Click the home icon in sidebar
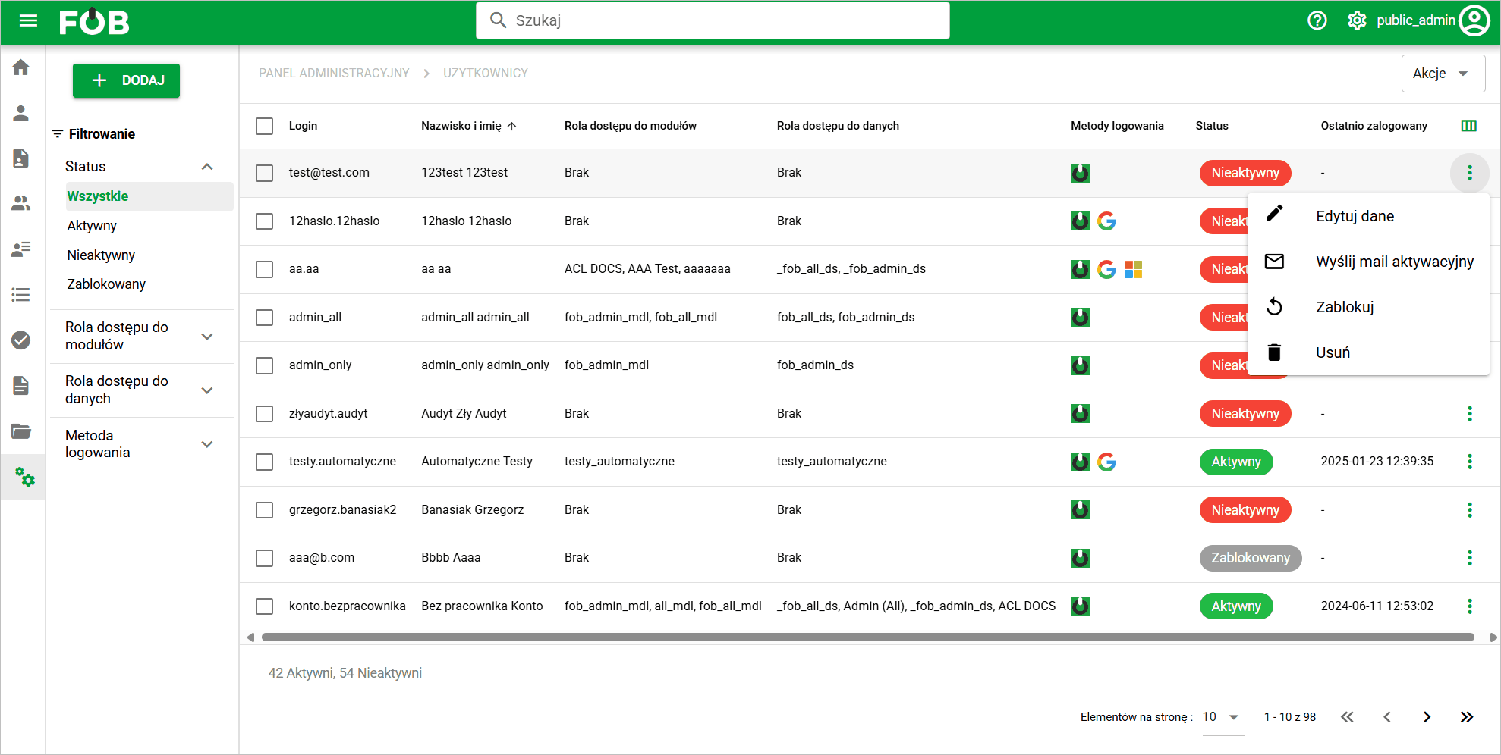The image size is (1501, 755). pos(21,67)
